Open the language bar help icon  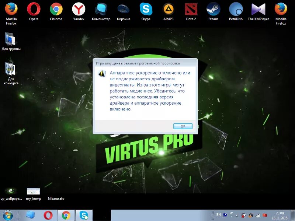tap(225, 215)
